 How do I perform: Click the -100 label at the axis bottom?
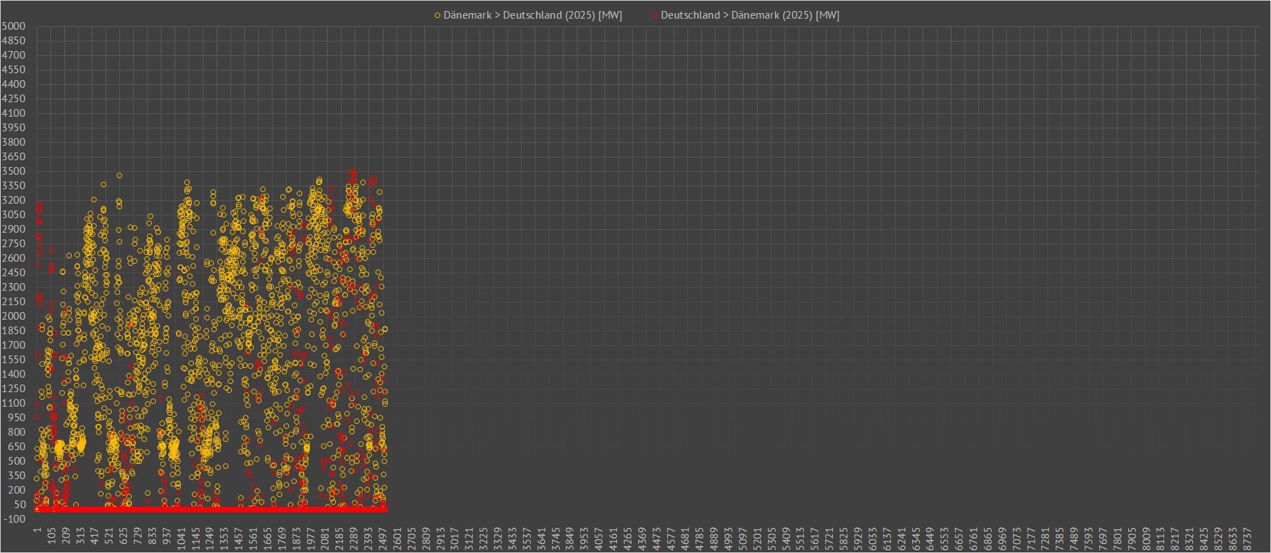(x=14, y=519)
